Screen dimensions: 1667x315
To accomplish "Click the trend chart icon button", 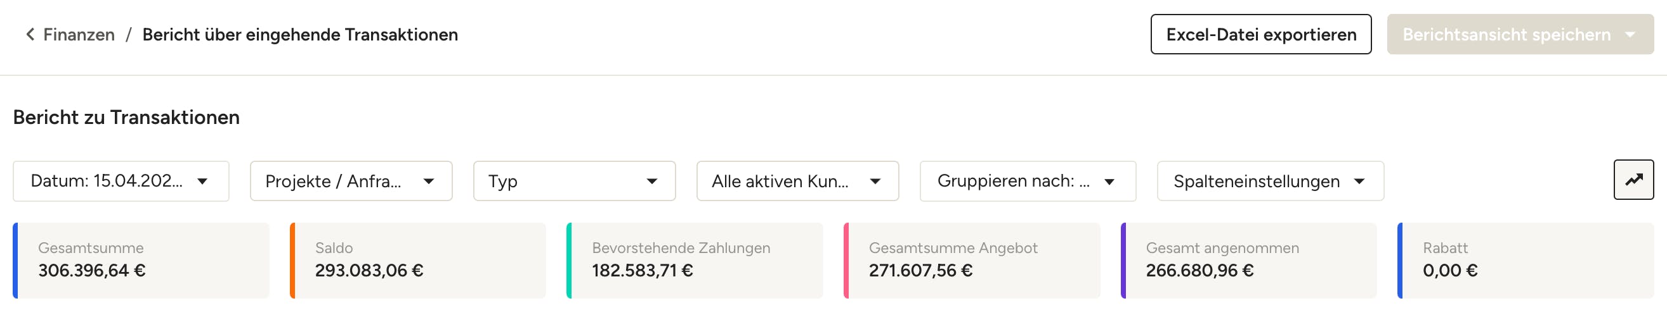I will click(x=1633, y=180).
